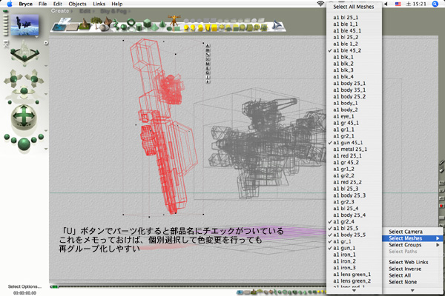Click the context menu scroll-down arrow
The image size is (445, 296).
tap(412, 290)
